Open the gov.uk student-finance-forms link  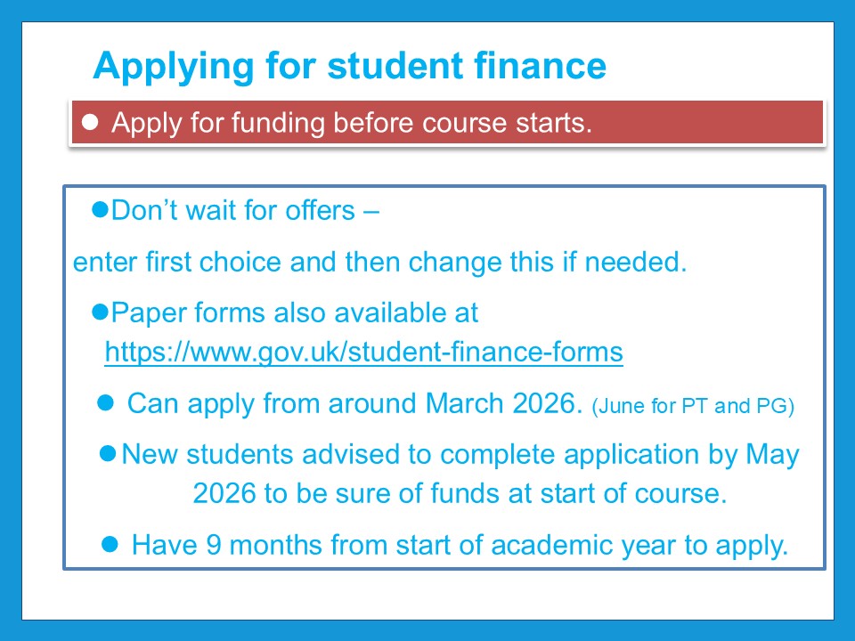[363, 353]
